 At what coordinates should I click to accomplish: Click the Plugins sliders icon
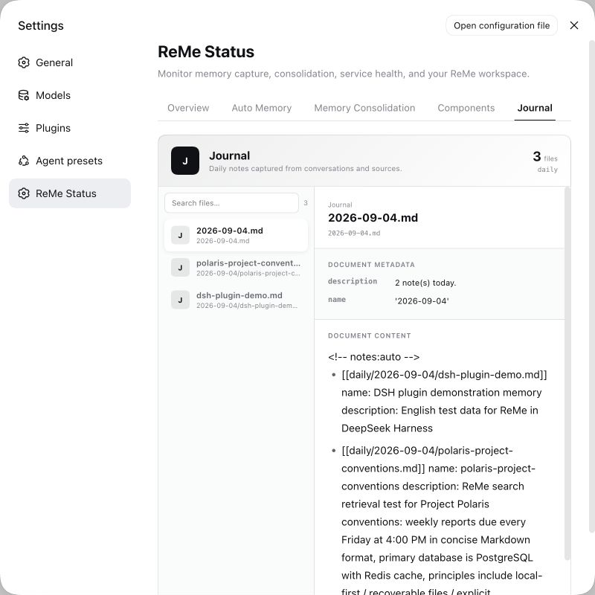(x=24, y=128)
